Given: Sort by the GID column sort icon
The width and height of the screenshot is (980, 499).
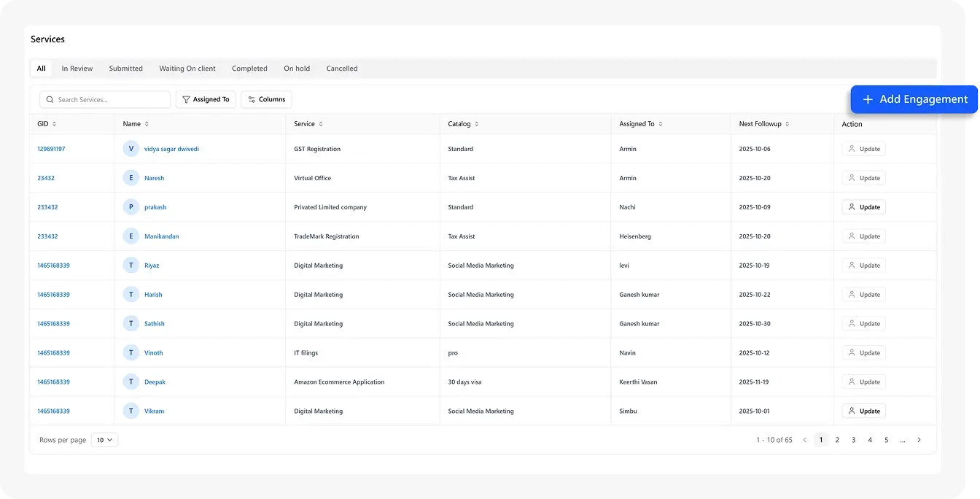Looking at the screenshot, I should click(x=54, y=124).
